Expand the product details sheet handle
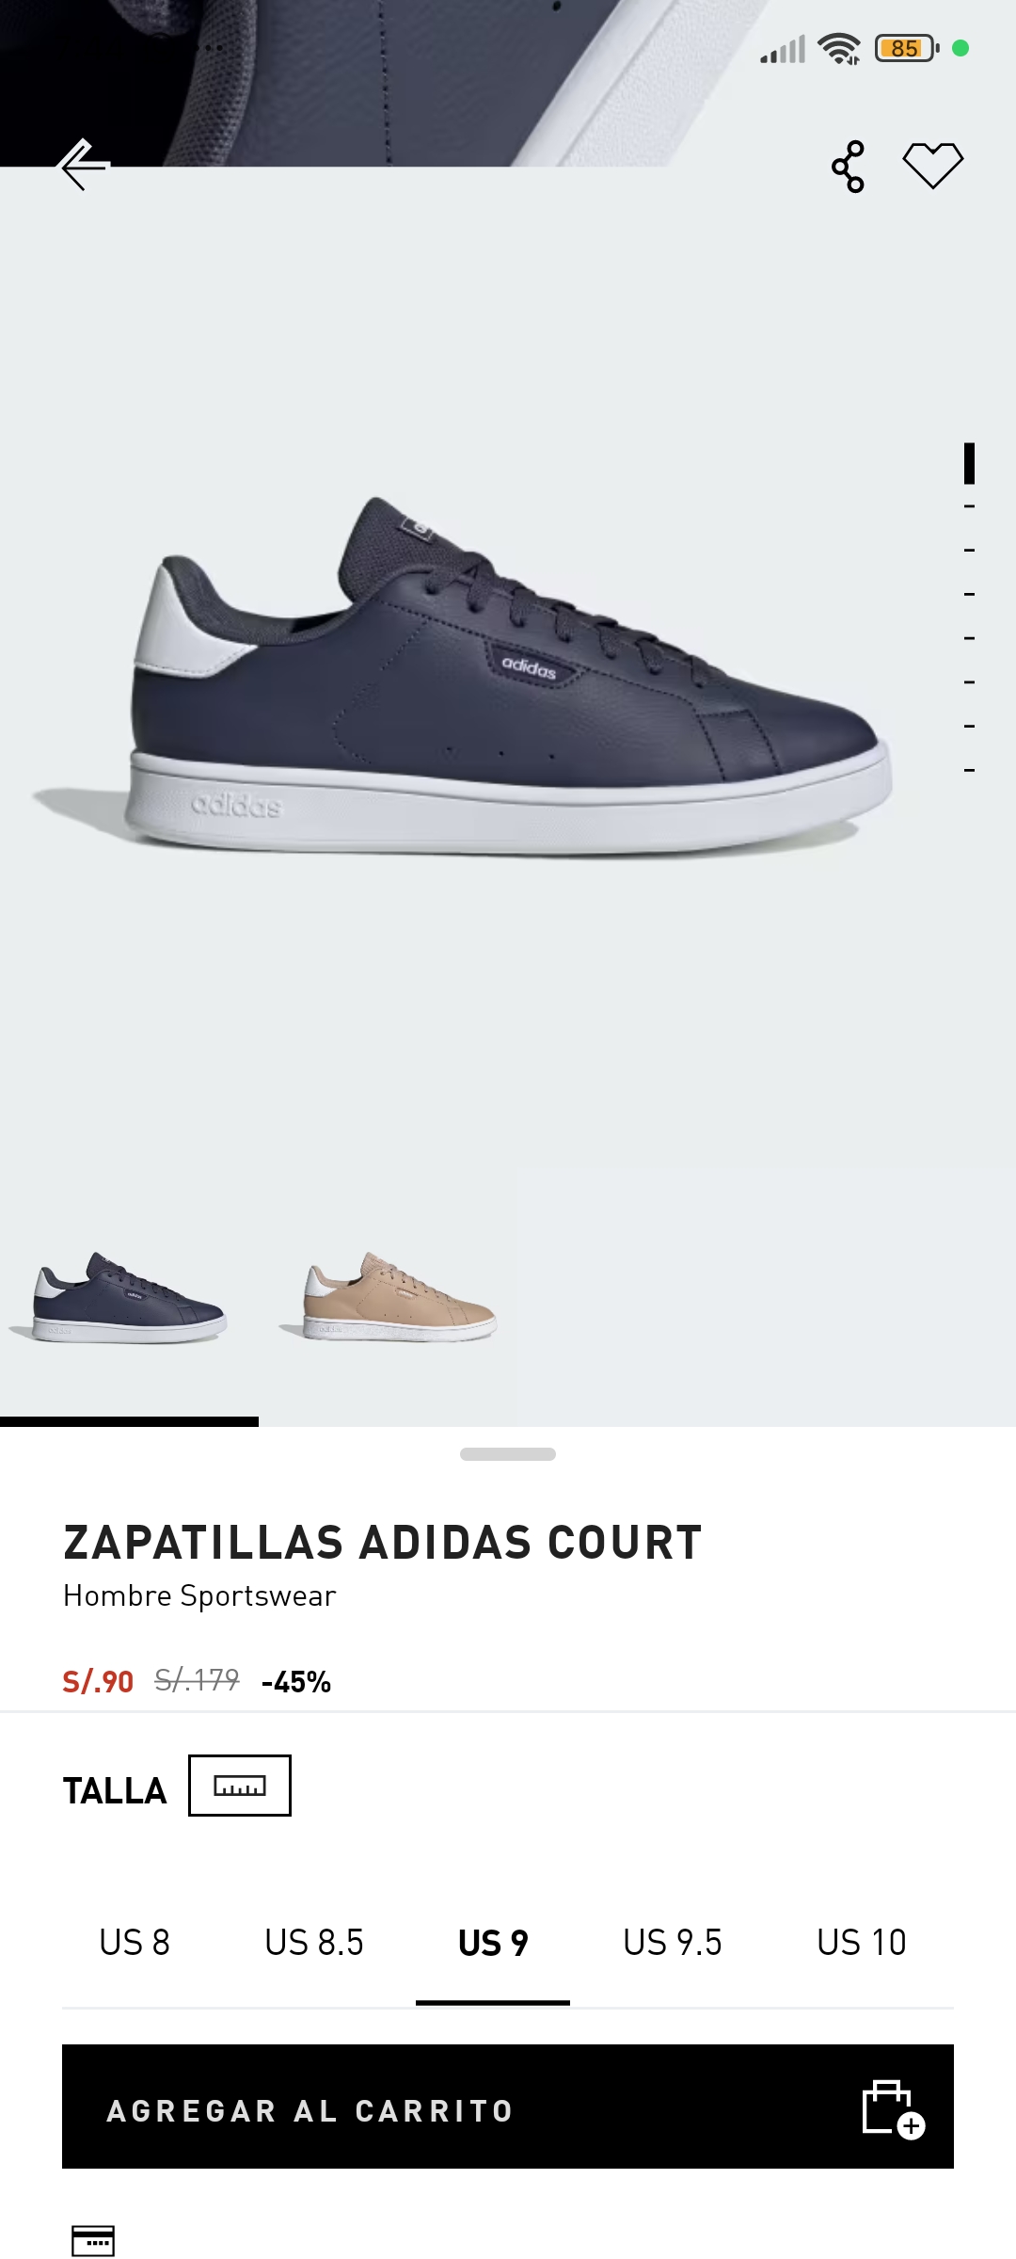This screenshot has height=2259, width=1016. pyautogui.click(x=508, y=1454)
